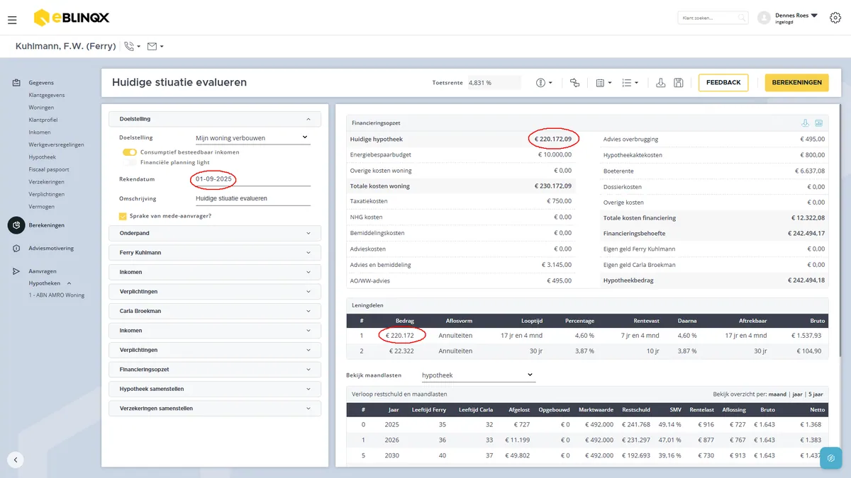This screenshot has height=478, width=851.
Task: Open the Doelstelling dropdown
Action: coord(253,137)
